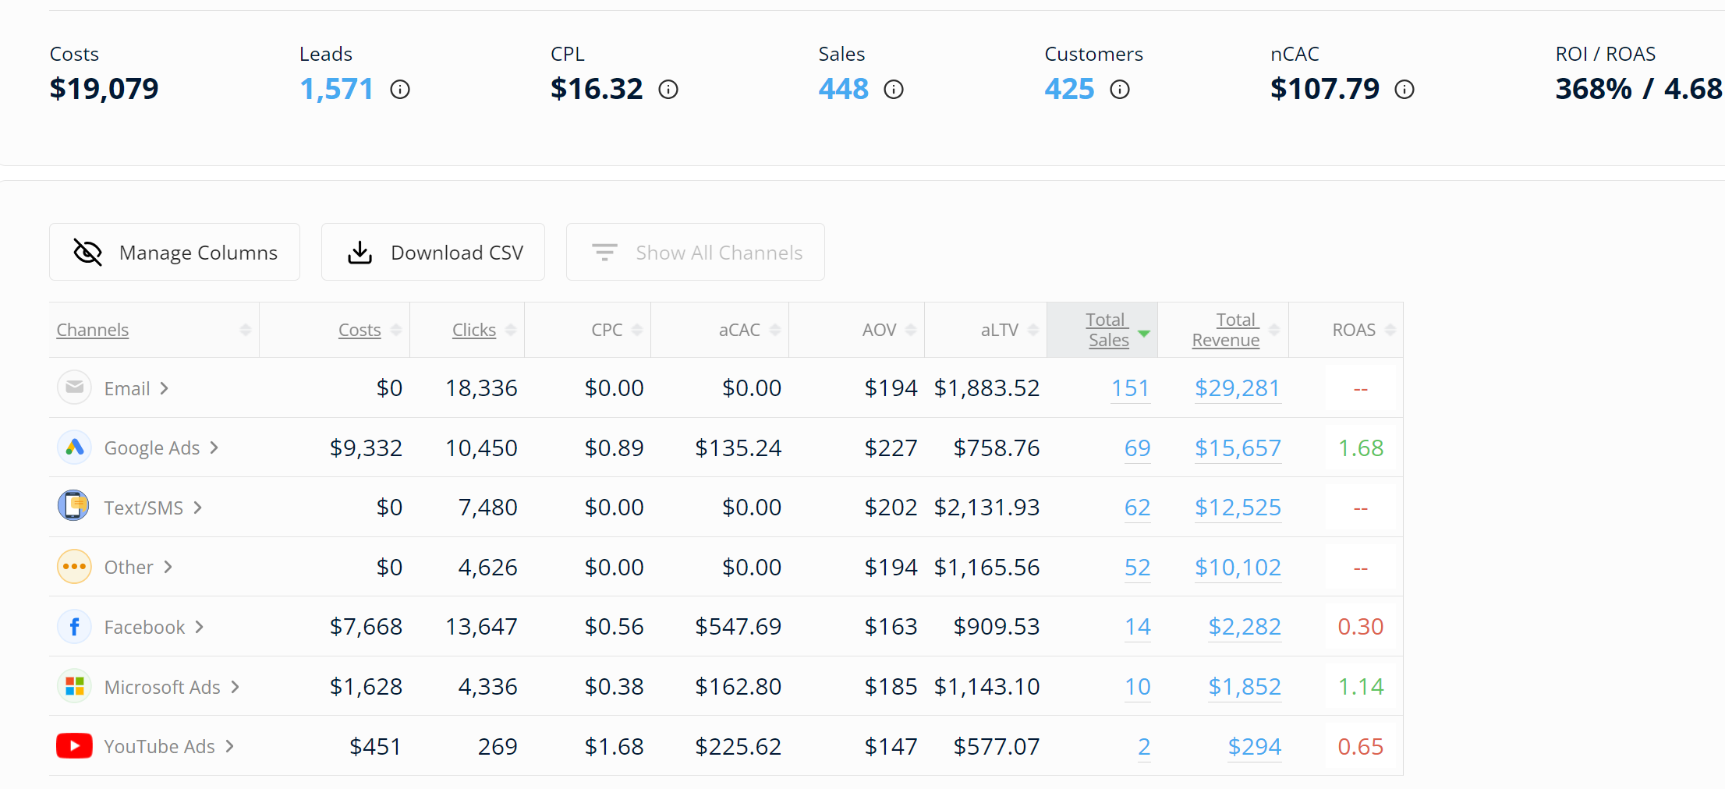Expand the Microsoft Ads channel chevron
Image resolution: width=1725 pixels, height=789 pixels.
pos(235,687)
